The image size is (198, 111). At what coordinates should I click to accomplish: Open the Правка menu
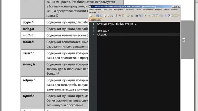98,10
